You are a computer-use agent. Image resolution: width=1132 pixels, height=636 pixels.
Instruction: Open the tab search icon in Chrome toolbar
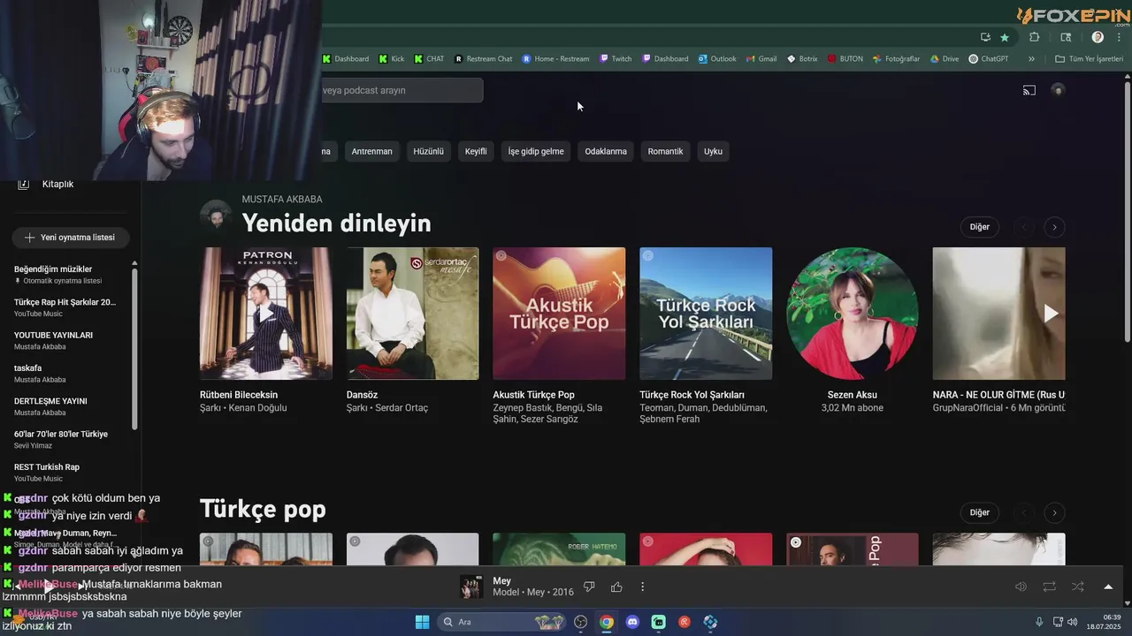point(1066,37)
